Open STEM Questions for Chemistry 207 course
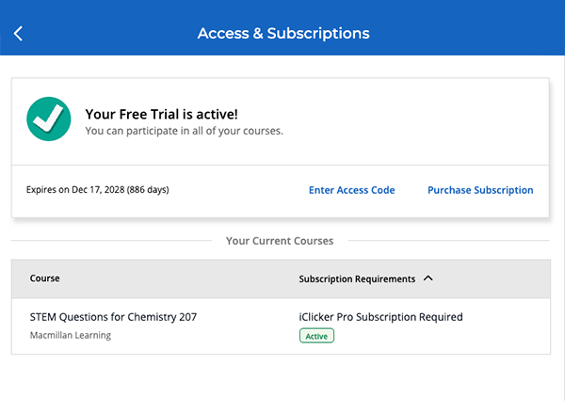The width and height of the screenshot is (565, 413). 113,317
